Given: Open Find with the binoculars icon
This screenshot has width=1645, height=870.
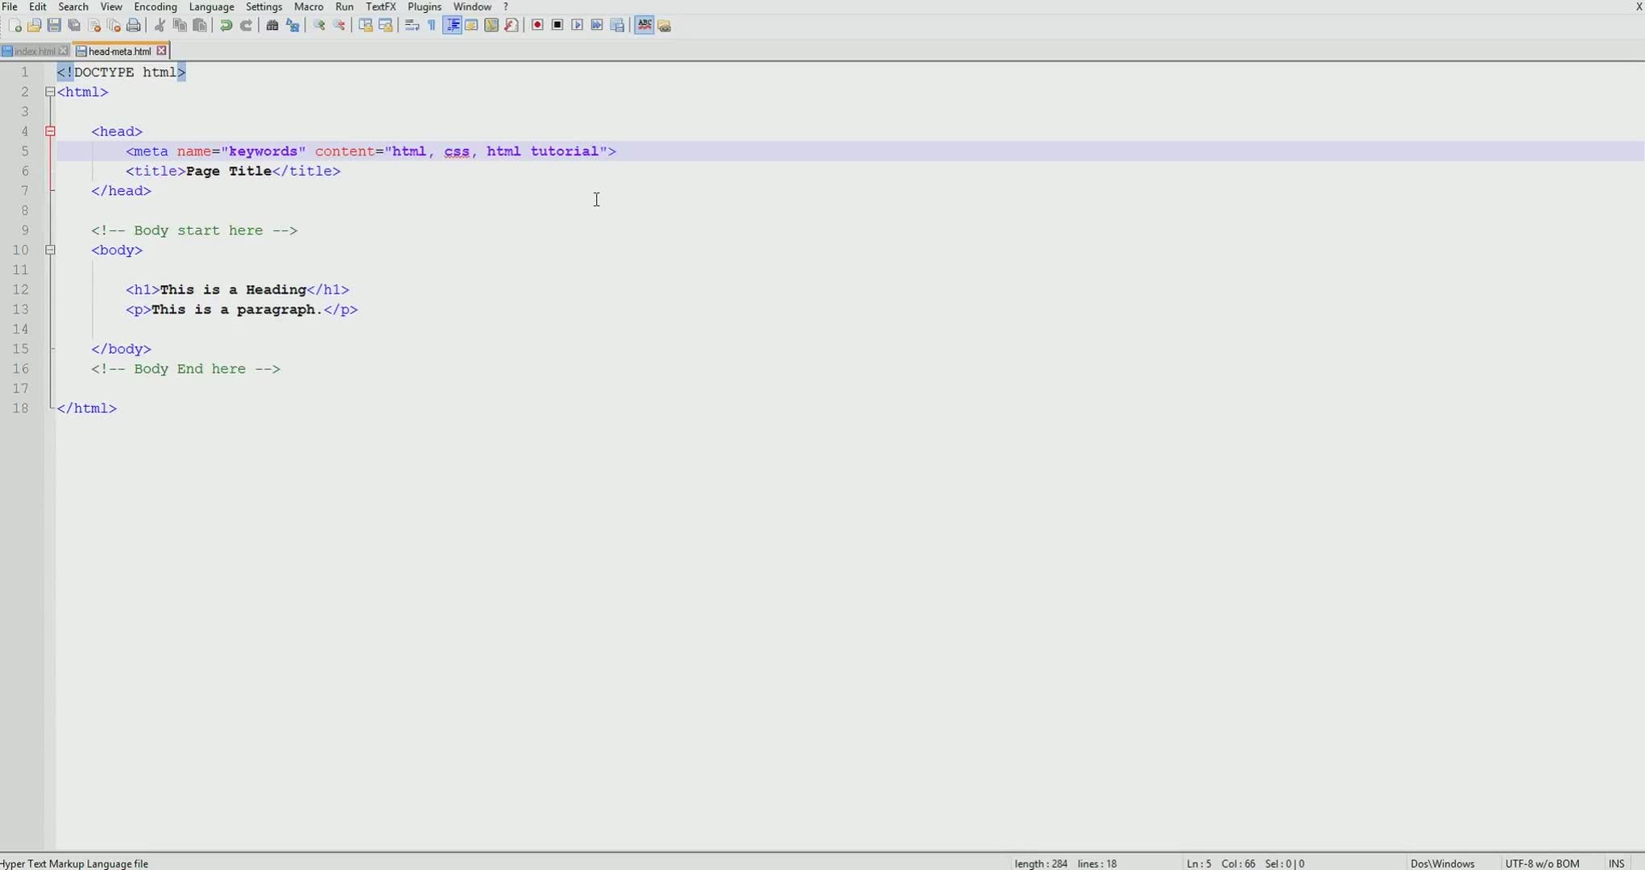Looking at the screenshot, I should [x=272, y=26].
